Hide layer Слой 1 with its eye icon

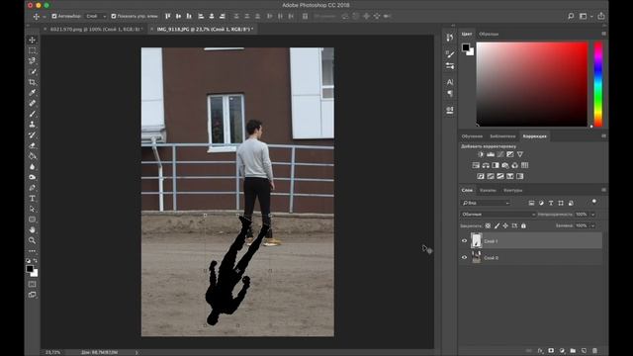tap(464, 241)
